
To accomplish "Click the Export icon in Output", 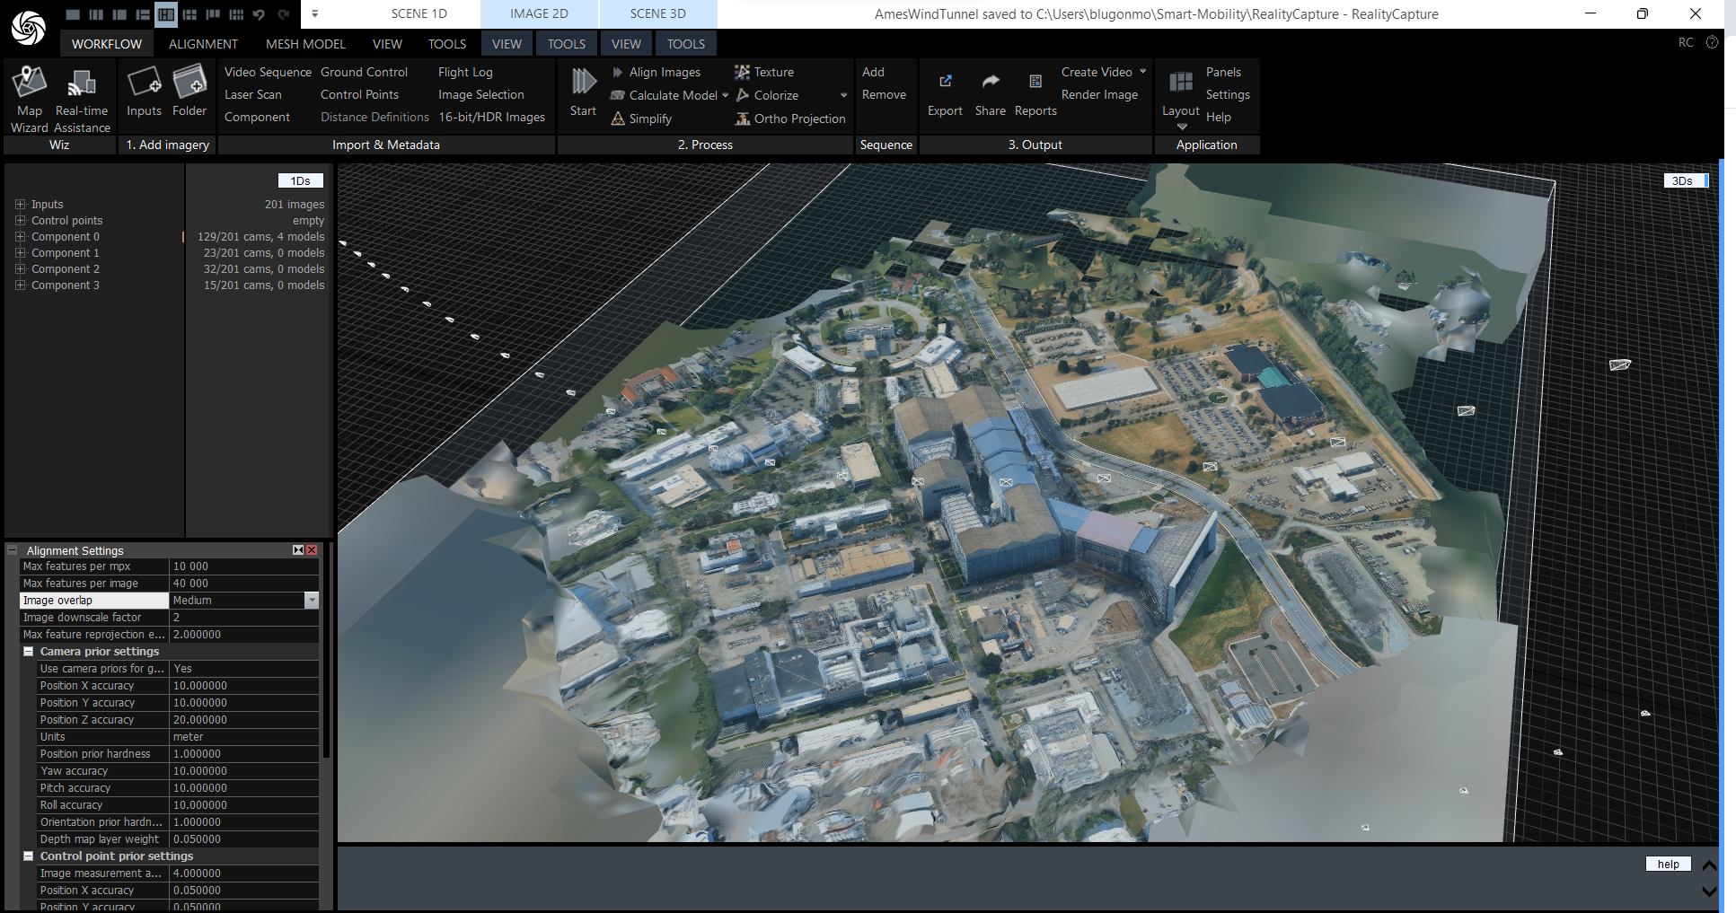I will coord(945,83).
